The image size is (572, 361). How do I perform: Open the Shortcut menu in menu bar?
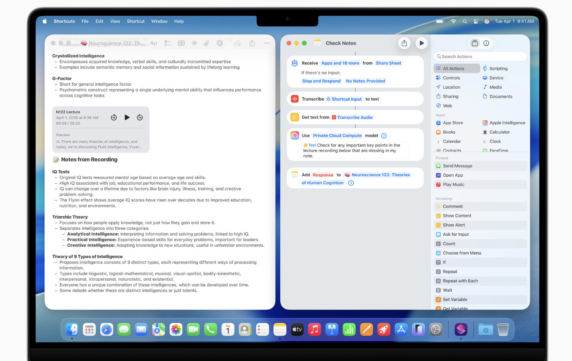[135, 21]
